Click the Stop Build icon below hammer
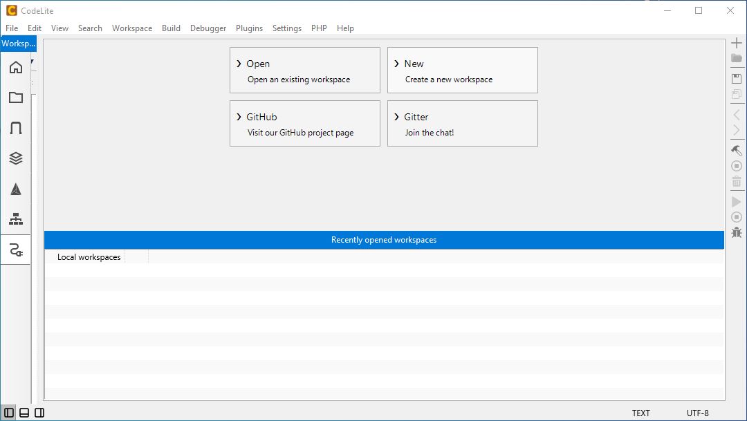Image resolution: width=747 pixels, height=421 pixels. coord(737,166)
